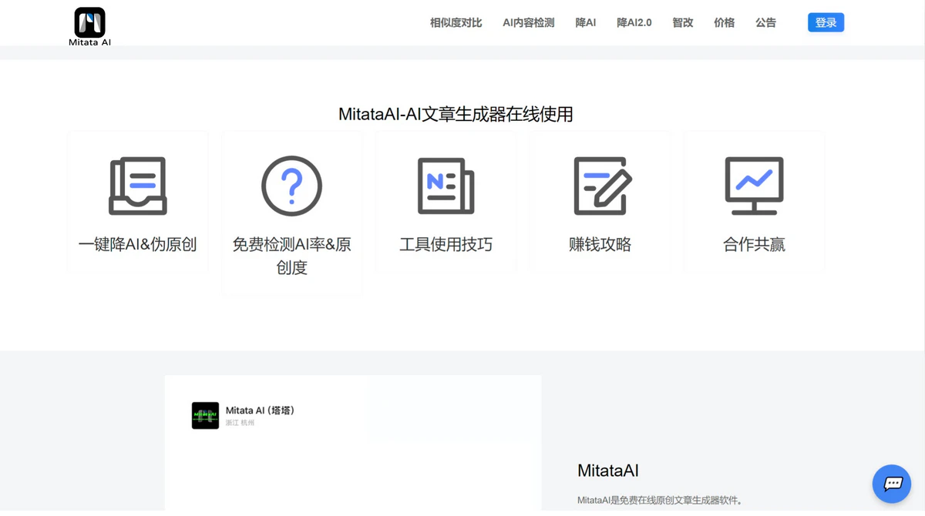The width and height of the screenshot is (925, 516).
Task: Open the 赚钱攻略 link
Action: pyautogui.click(x=600, y=245)
